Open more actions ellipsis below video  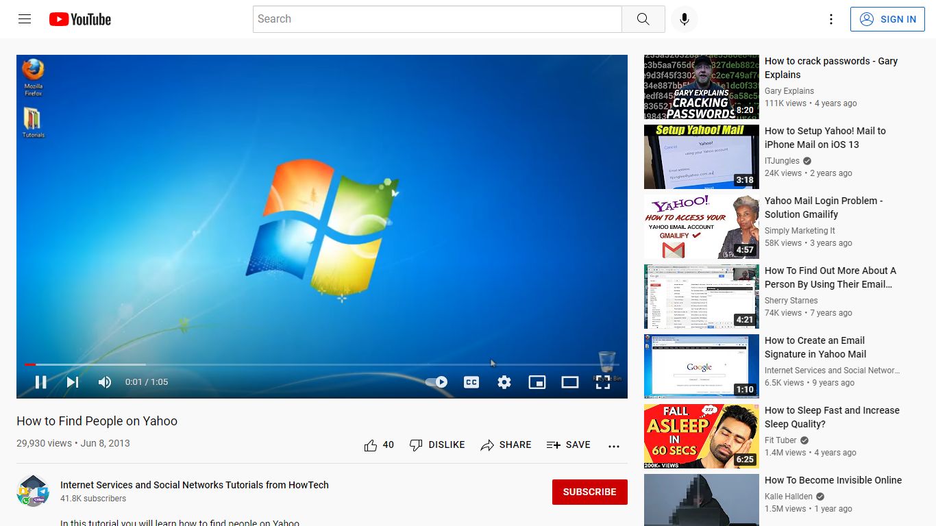[x=614, y=446]
